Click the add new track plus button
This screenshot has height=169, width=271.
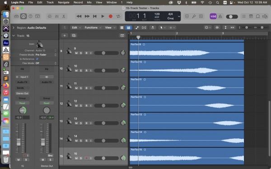(x=65, y=36)
